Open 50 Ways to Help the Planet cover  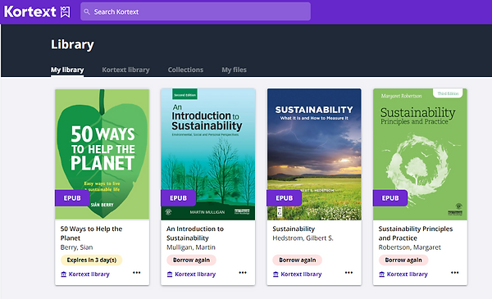coord(102,154)
